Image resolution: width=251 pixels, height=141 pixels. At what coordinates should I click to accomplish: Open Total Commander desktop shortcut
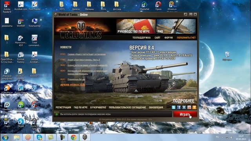(x=35, y=41)
